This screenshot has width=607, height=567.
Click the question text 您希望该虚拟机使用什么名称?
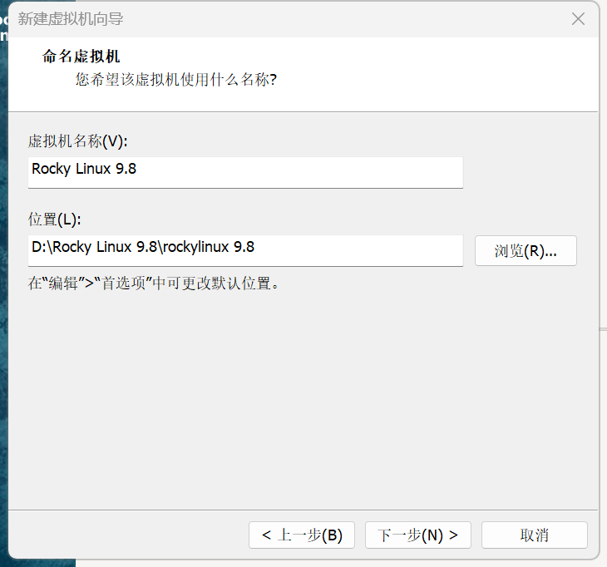[x=176, y=80]
